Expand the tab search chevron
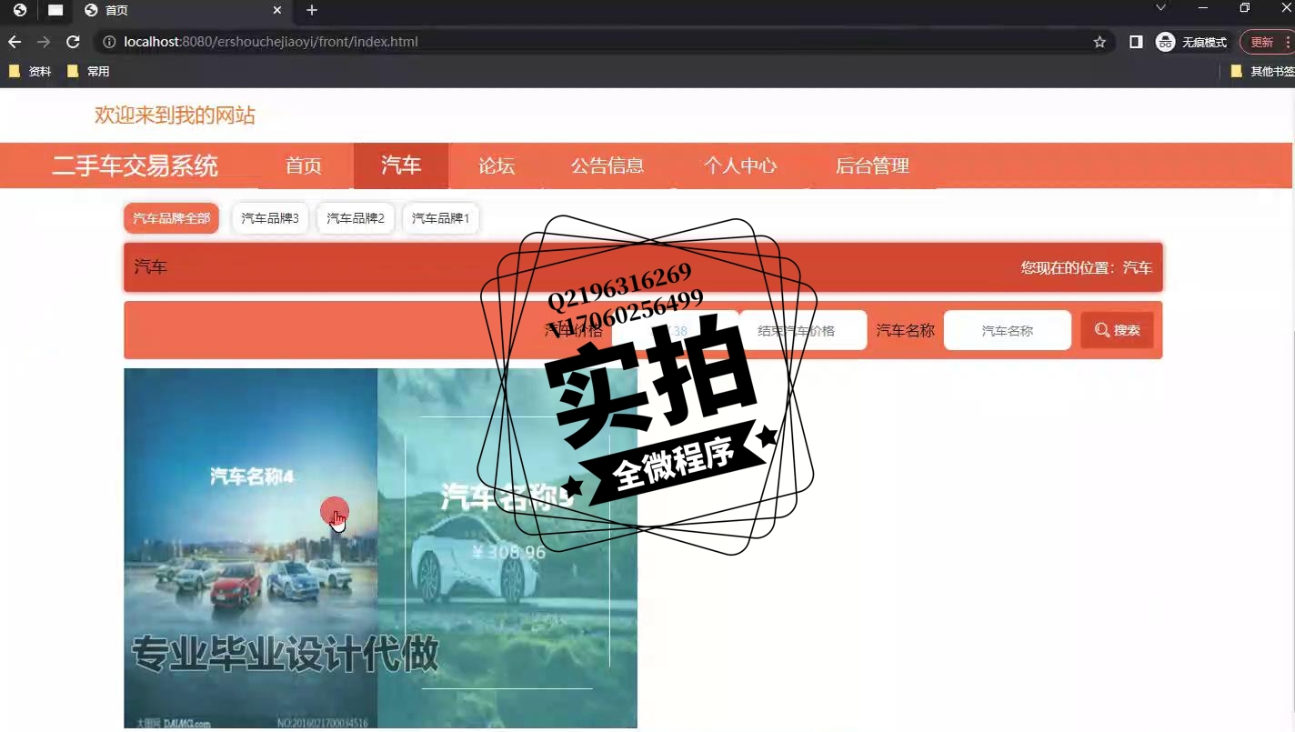The height and width of the screenshot is (732, 1295). (x=1160, y=8)
